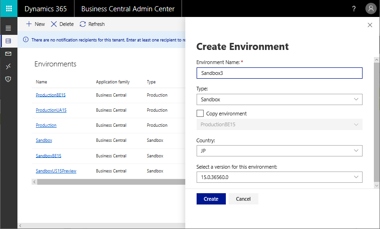This screenshot has width=380, height=229.
Task: Click Business Central Admin Center title
Action: [x=128, y=9]
